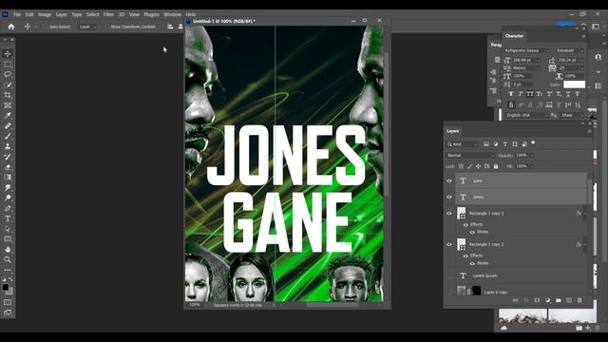Click the Home icon in options bar
The width and height of the screenshot is (608, 342).
[x=11, y=27]
